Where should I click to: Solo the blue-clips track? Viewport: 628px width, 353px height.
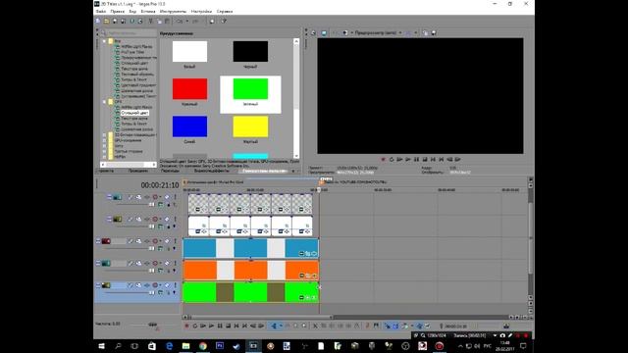coord(175,241)
